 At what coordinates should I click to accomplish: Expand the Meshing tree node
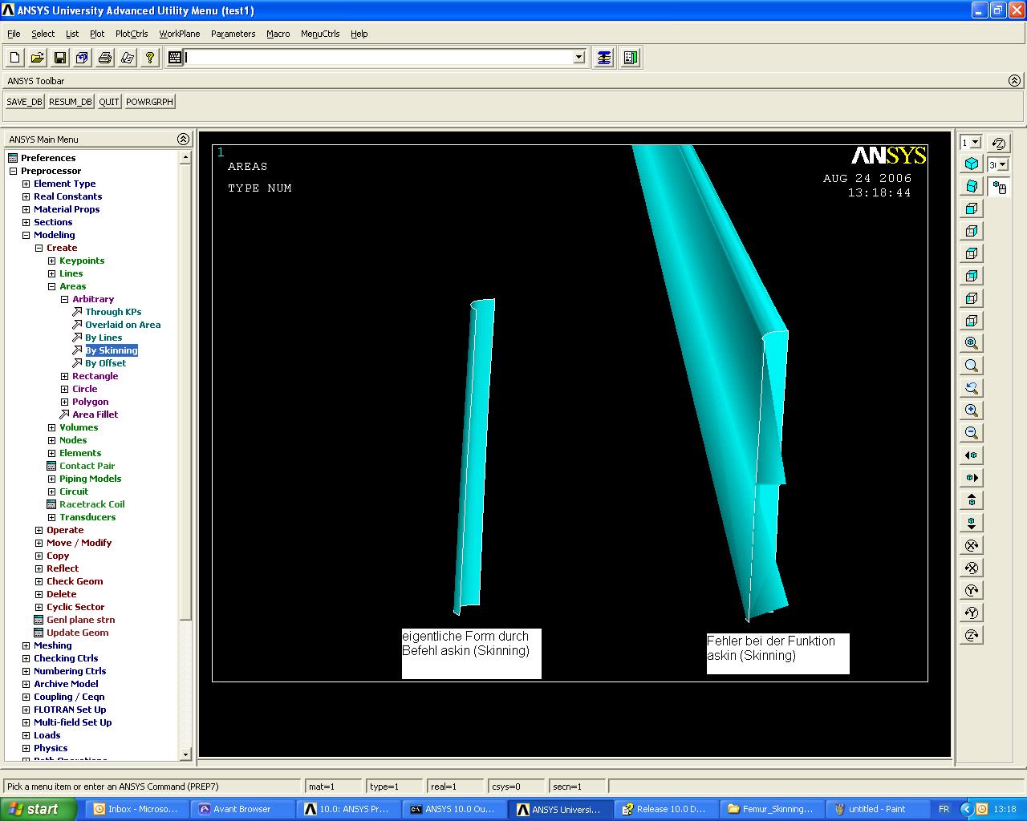click(x=26, y=645)
